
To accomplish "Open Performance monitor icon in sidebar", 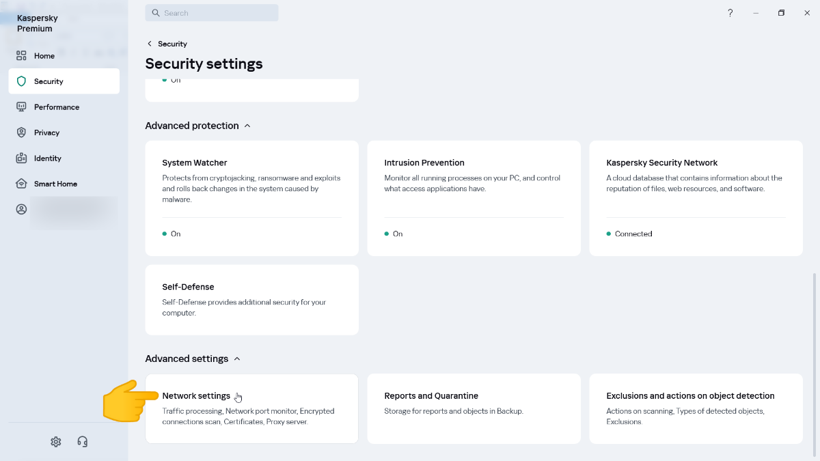I will tap(21, 107).
